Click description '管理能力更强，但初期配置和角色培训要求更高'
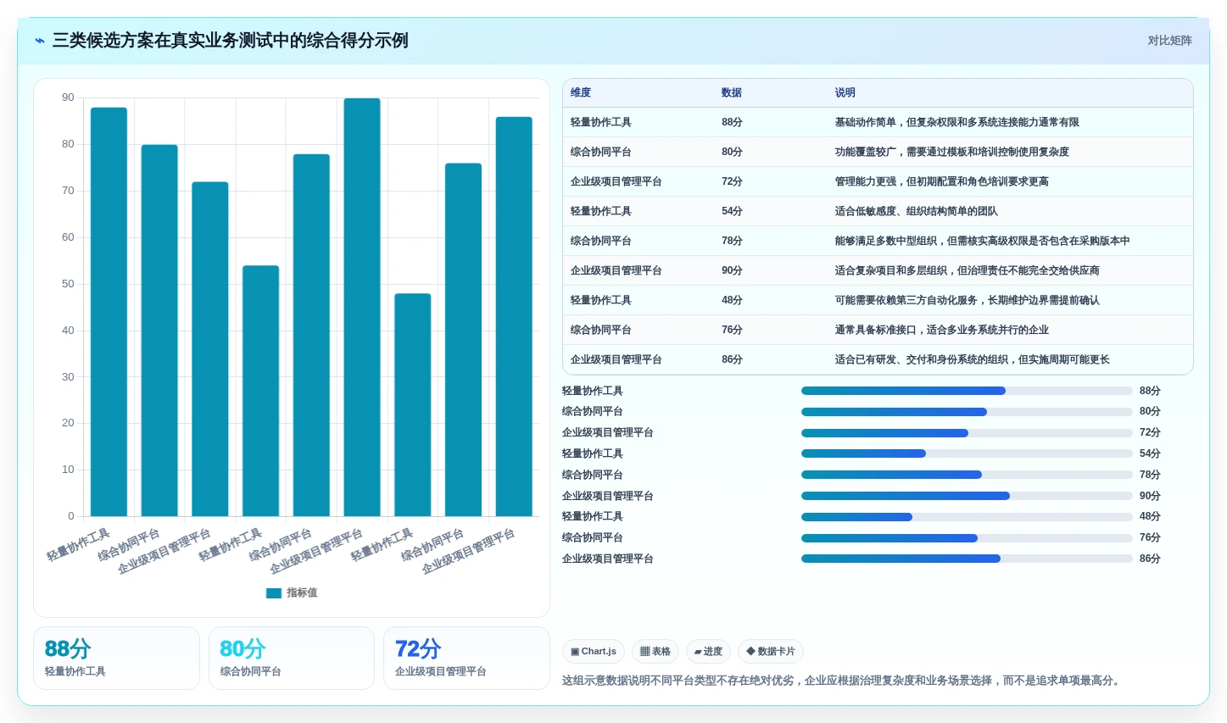The width and height of the screenshot is (1227, 723). (x=942, y=182)
